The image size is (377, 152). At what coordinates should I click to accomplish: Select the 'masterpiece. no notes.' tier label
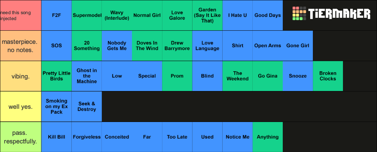coord(21,46)
